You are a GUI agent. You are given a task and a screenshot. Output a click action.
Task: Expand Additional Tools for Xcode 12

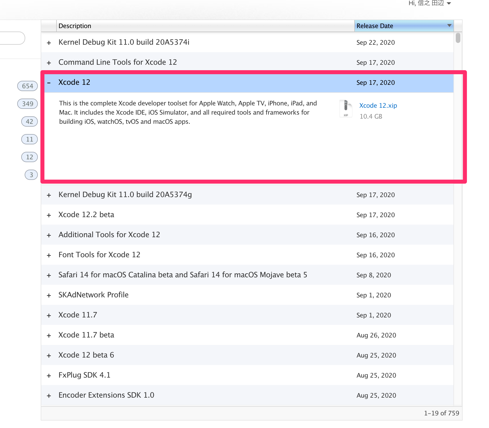49,235
